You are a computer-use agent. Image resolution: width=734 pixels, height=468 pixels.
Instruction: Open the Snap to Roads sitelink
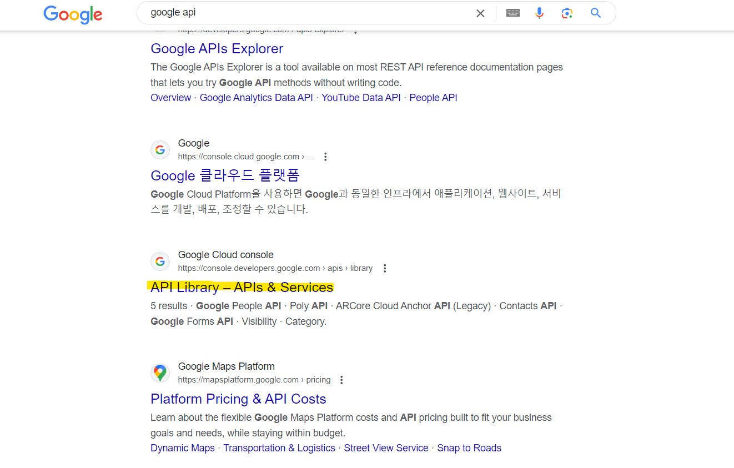coord(469,448)
